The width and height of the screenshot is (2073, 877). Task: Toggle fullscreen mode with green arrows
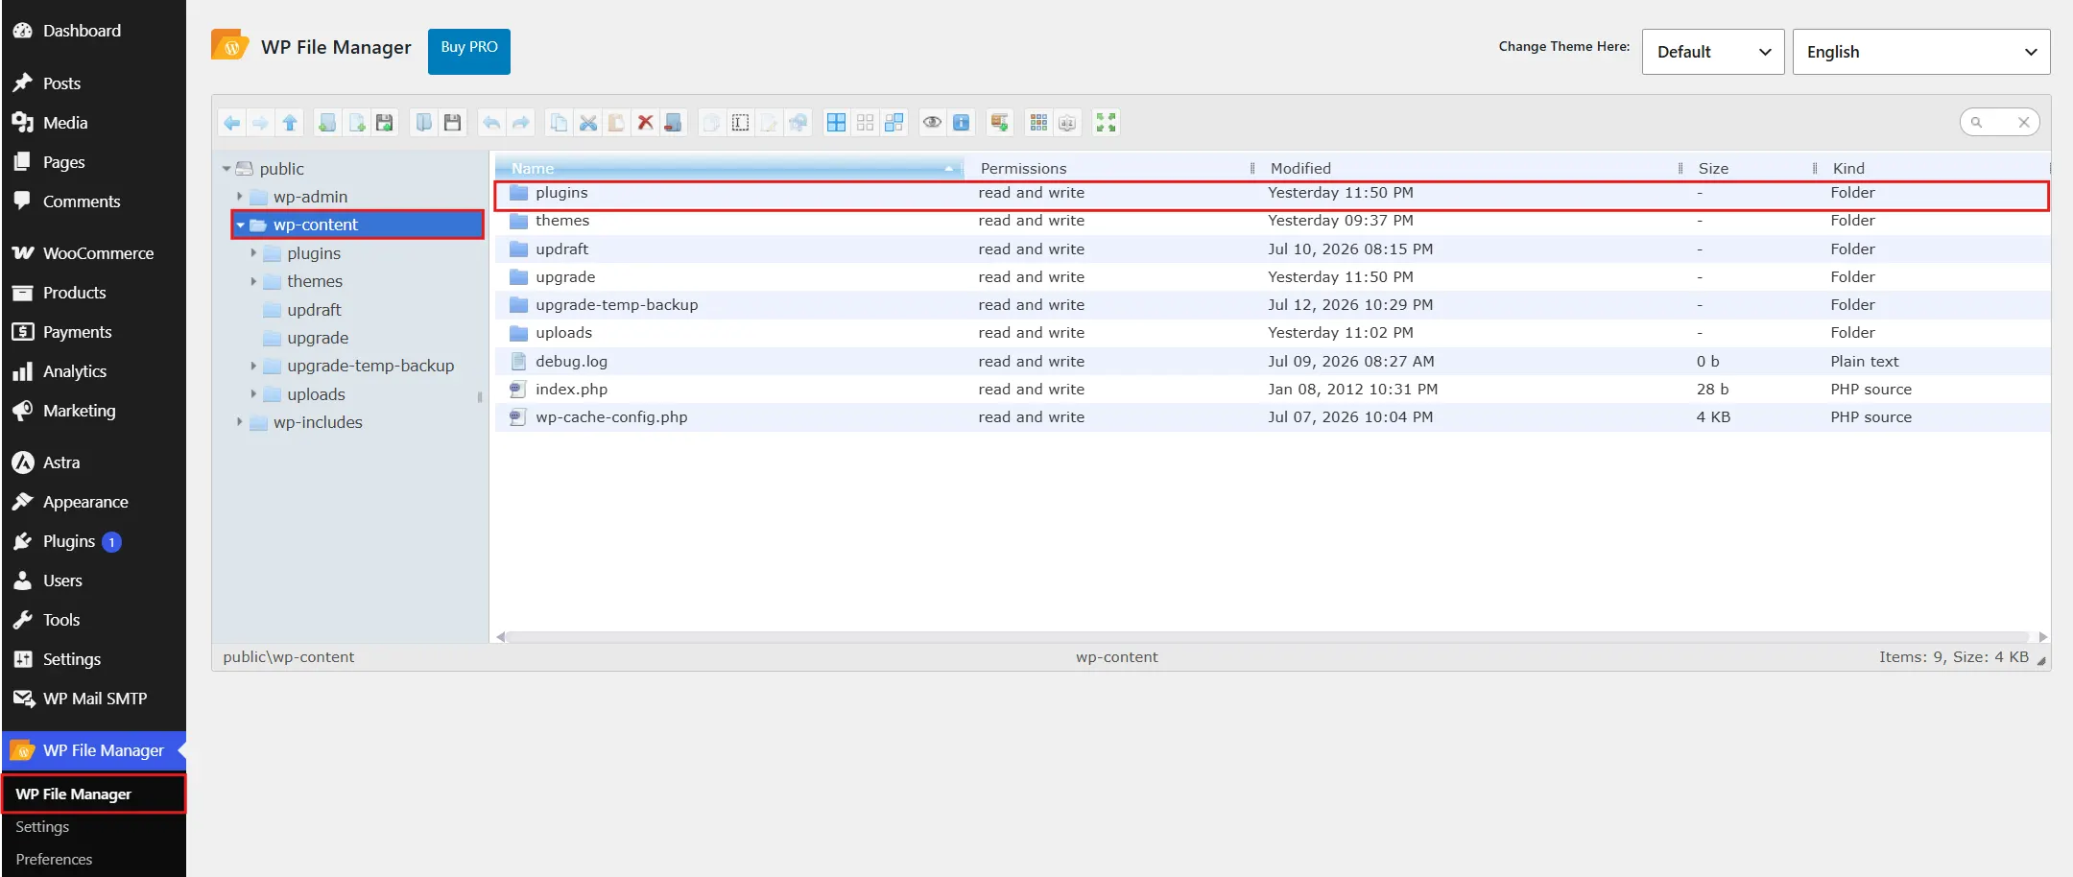(x=1106, y=123)
